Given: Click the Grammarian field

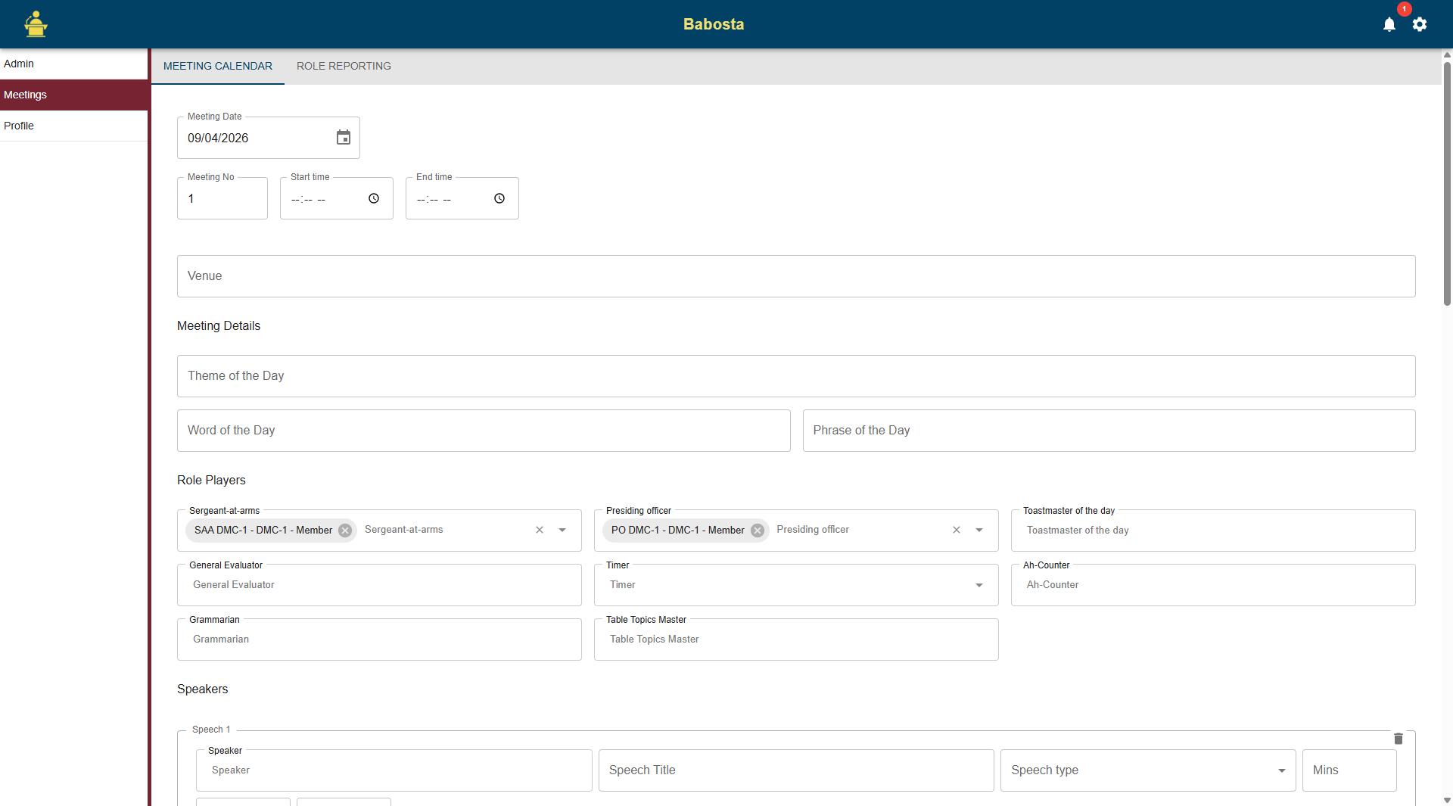Looking at the screenshot, I should (x=379, y=640).
